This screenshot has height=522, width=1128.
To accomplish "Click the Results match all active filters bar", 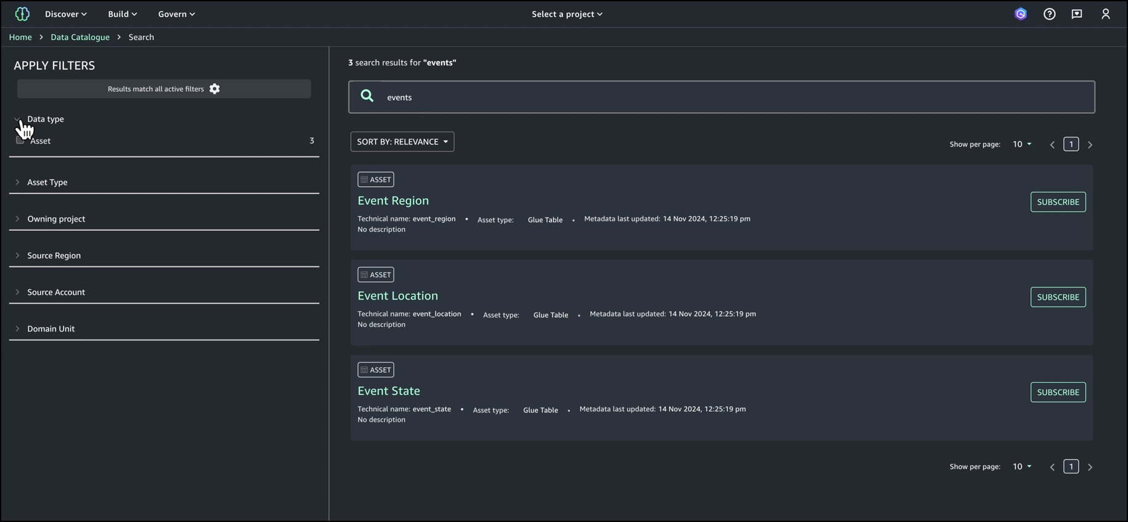I will (164, 89).
